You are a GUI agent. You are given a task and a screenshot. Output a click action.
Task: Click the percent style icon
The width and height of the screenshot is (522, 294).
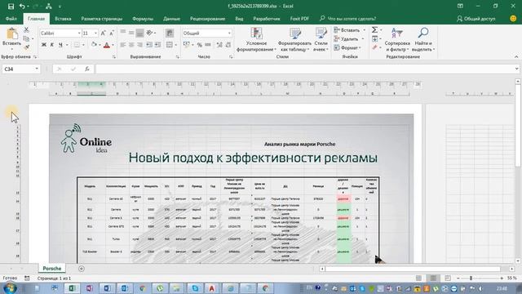tap(199, 45)
